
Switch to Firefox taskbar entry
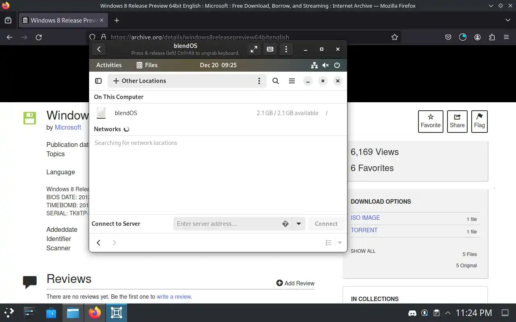click(95, 313)
